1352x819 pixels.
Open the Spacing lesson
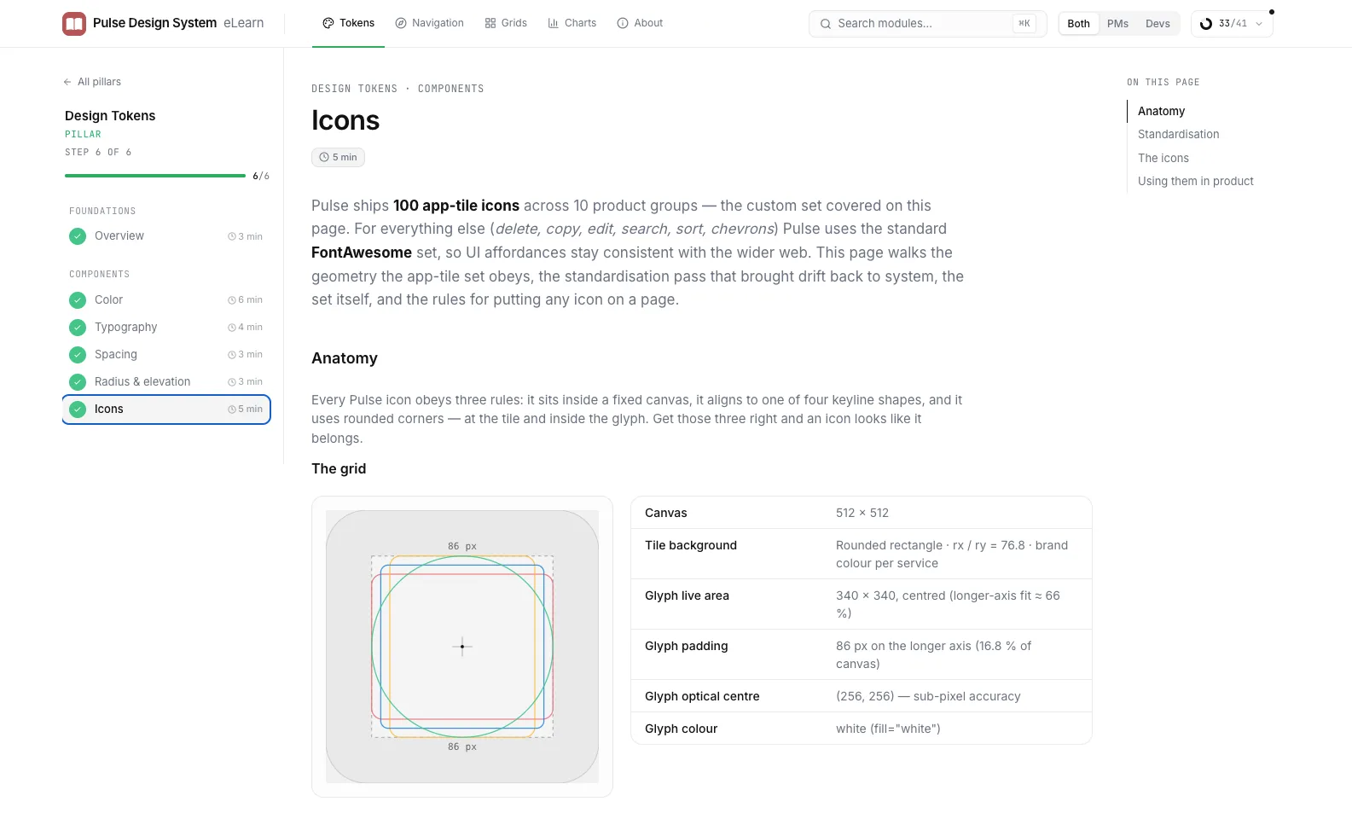[x=166, y=355]
